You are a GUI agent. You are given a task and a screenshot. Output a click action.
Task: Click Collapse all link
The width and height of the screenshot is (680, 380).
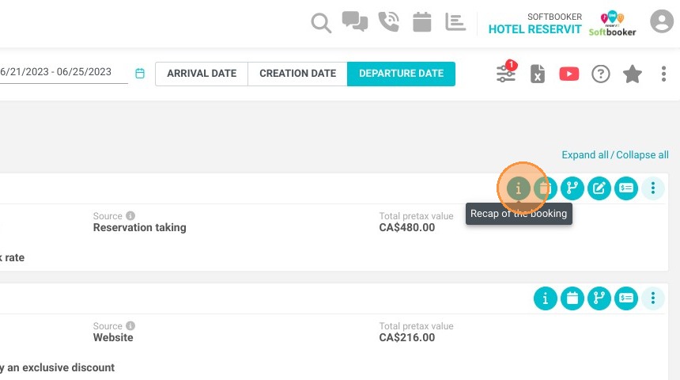(x=642, y=155)
